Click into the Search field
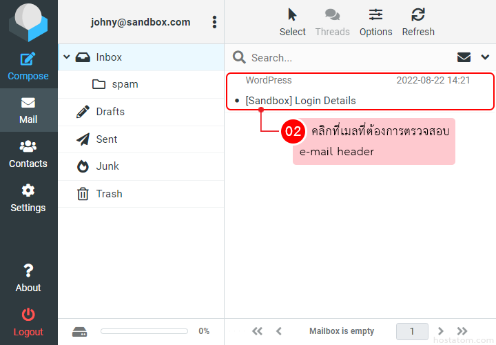Image resolution: width=496 pixels, height=345 pixels. (x=344, y=58)
